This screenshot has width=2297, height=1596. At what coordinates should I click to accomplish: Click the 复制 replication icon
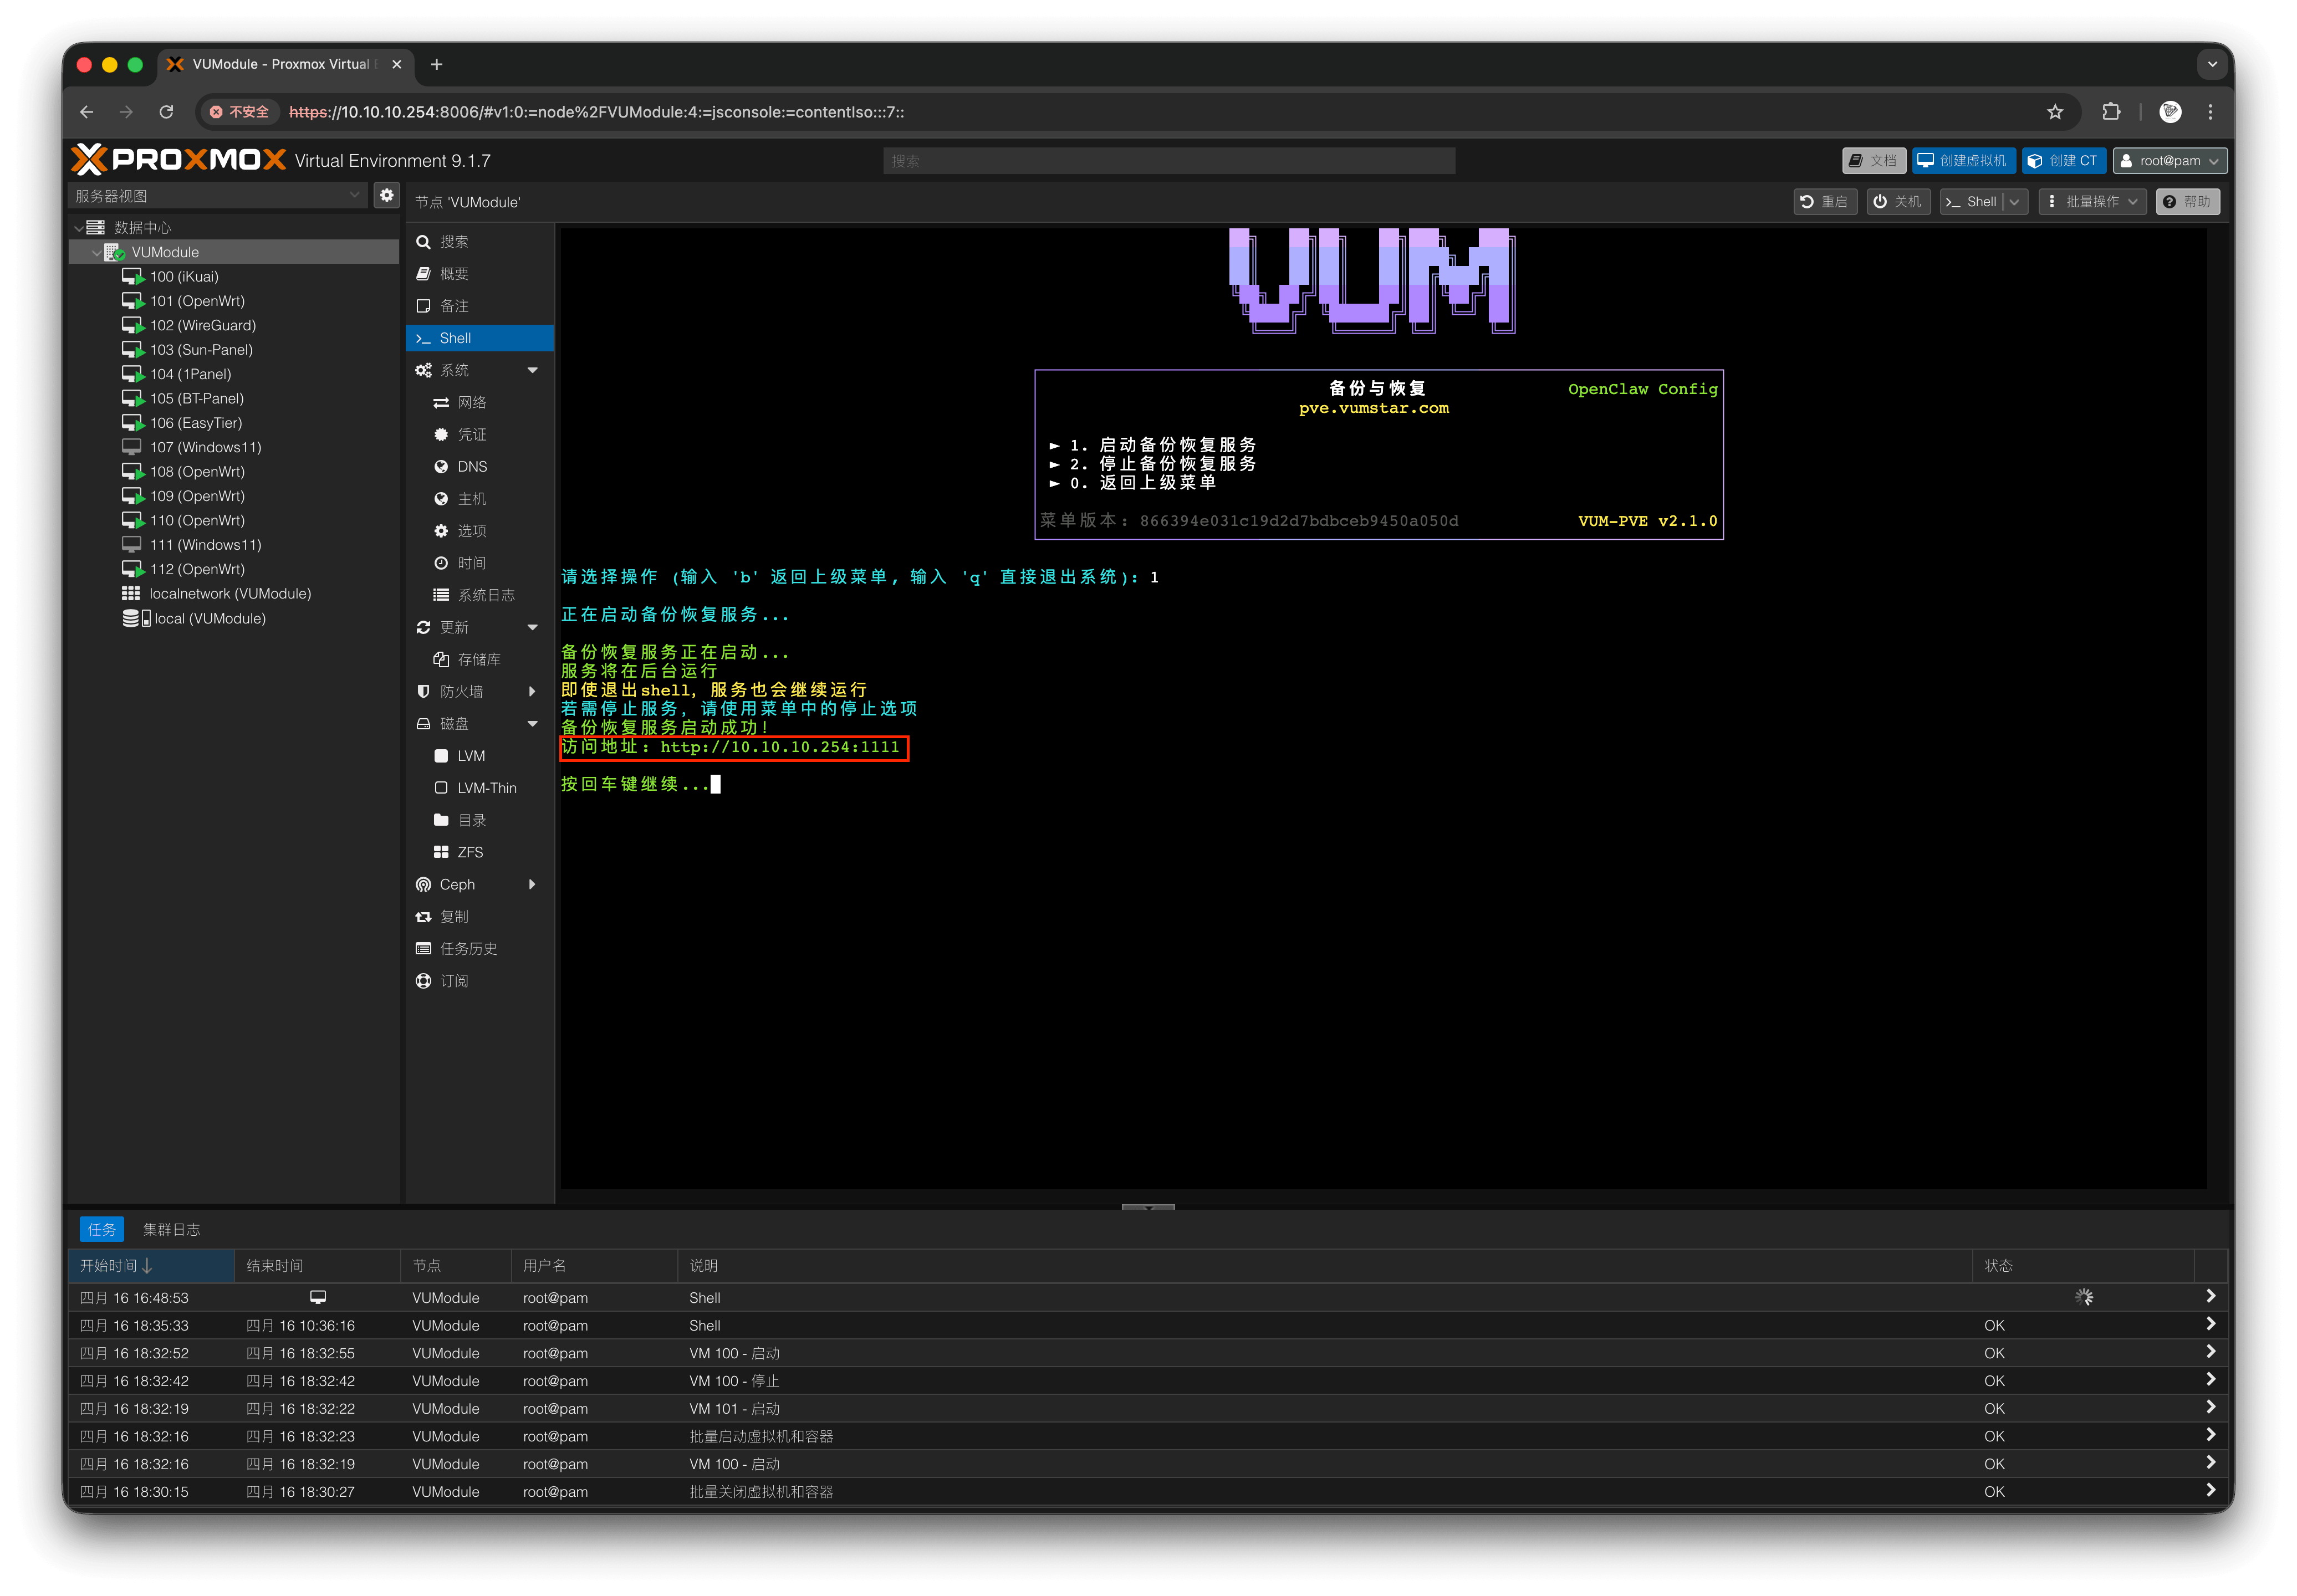(x=423, y=917)
